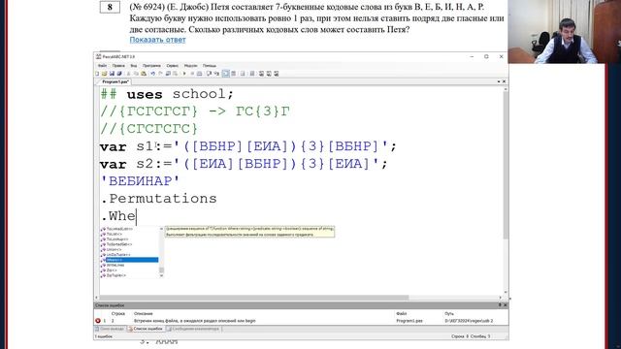Click 'var s2' code line
Screen dimensions: 621x349
click(244, 164)
